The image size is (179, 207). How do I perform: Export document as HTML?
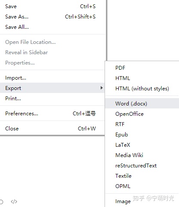tap(142, 78)
